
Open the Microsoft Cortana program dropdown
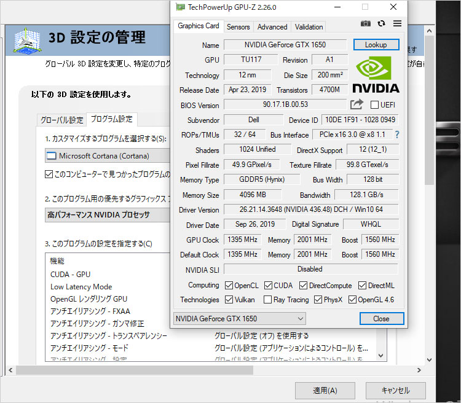tap(108, 156)
